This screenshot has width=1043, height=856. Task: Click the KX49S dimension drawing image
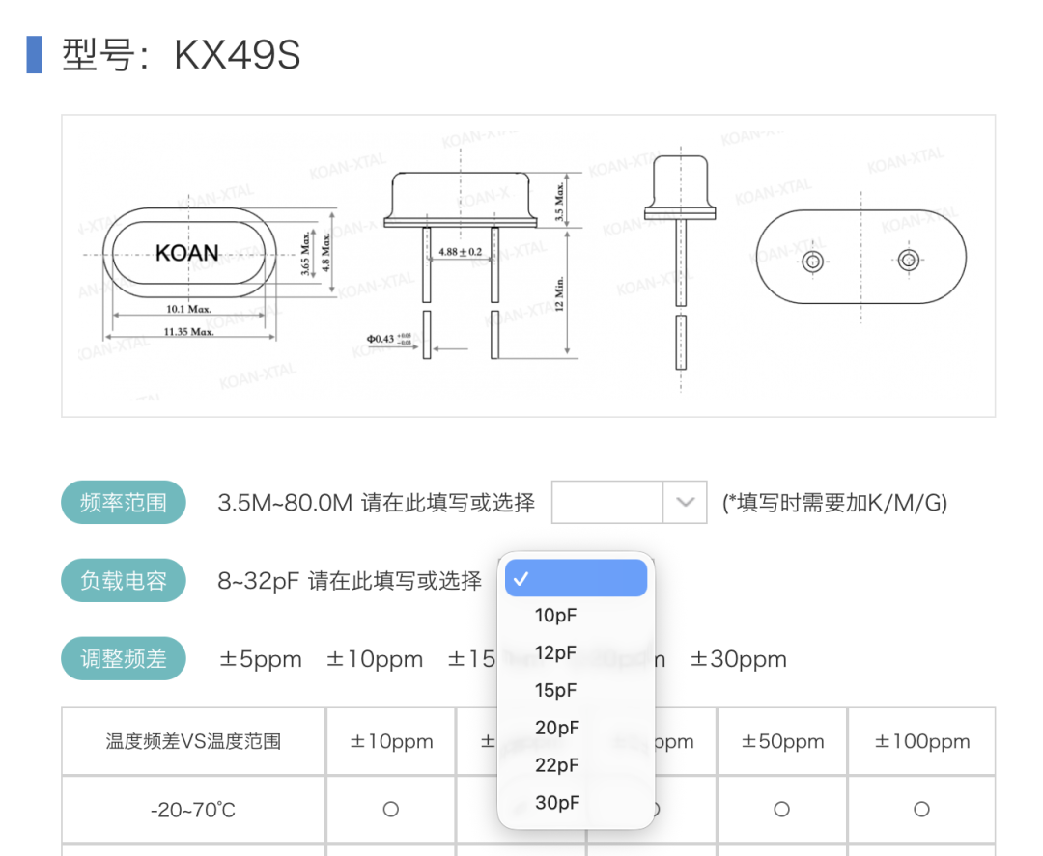528,265
